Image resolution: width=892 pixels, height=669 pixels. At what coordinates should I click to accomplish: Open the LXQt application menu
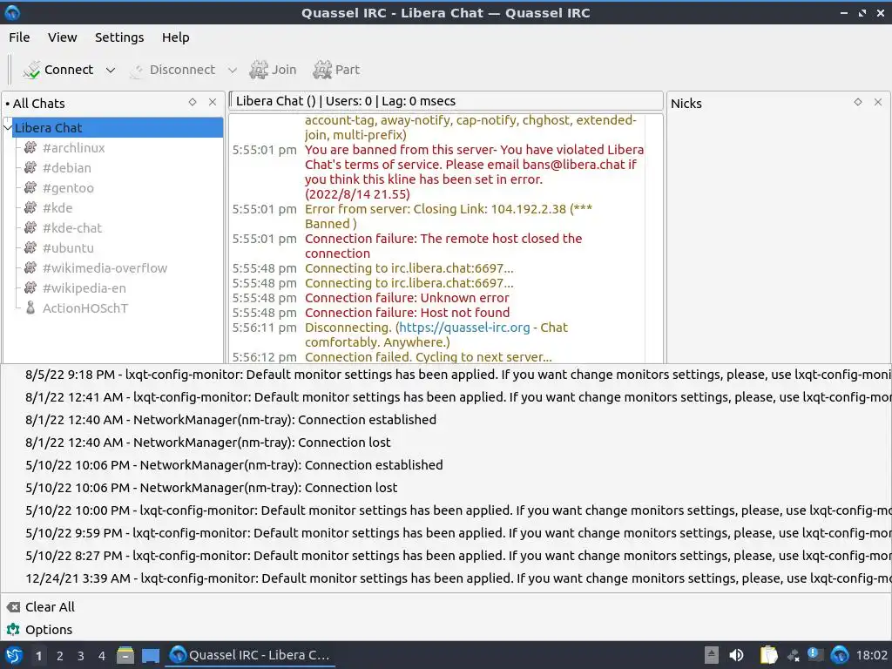pos(14,655)
